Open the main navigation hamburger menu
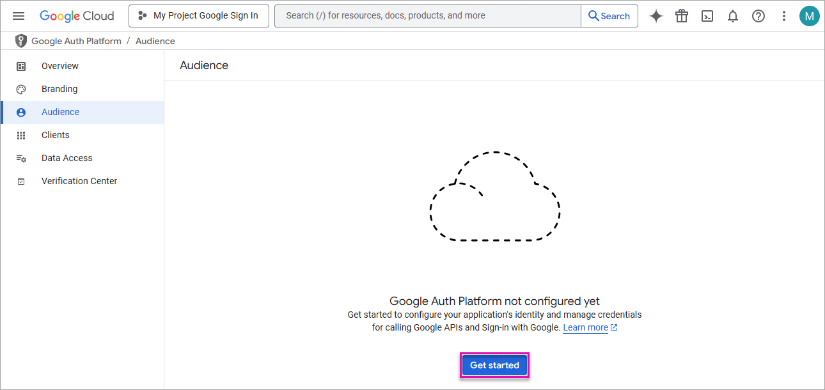This screenshot has width=825, height=390. [x=19, y=16]
